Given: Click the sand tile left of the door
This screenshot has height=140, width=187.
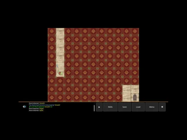Looking at the screenshot, I should pyautogui.click(x=127, y=97).
